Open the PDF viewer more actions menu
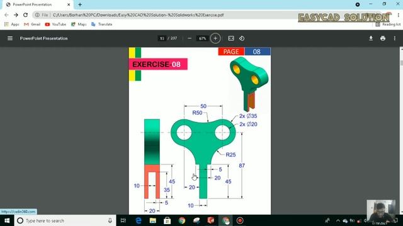 395,38
